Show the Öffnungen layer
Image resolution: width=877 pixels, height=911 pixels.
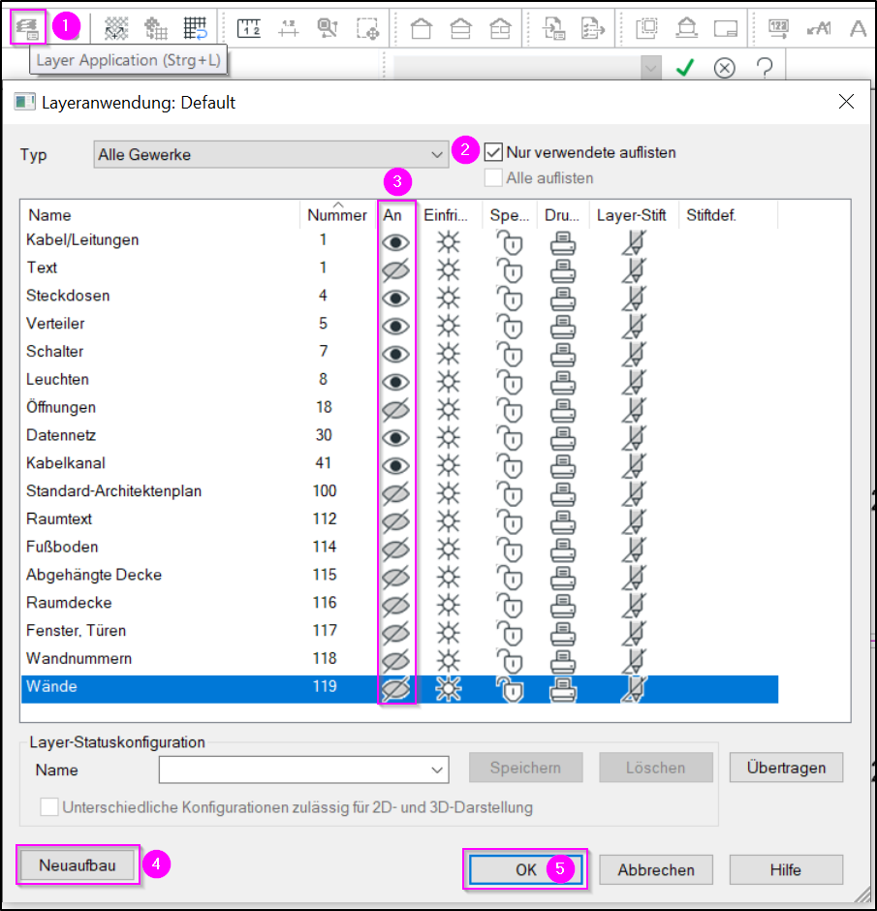(x=395, y=410)
